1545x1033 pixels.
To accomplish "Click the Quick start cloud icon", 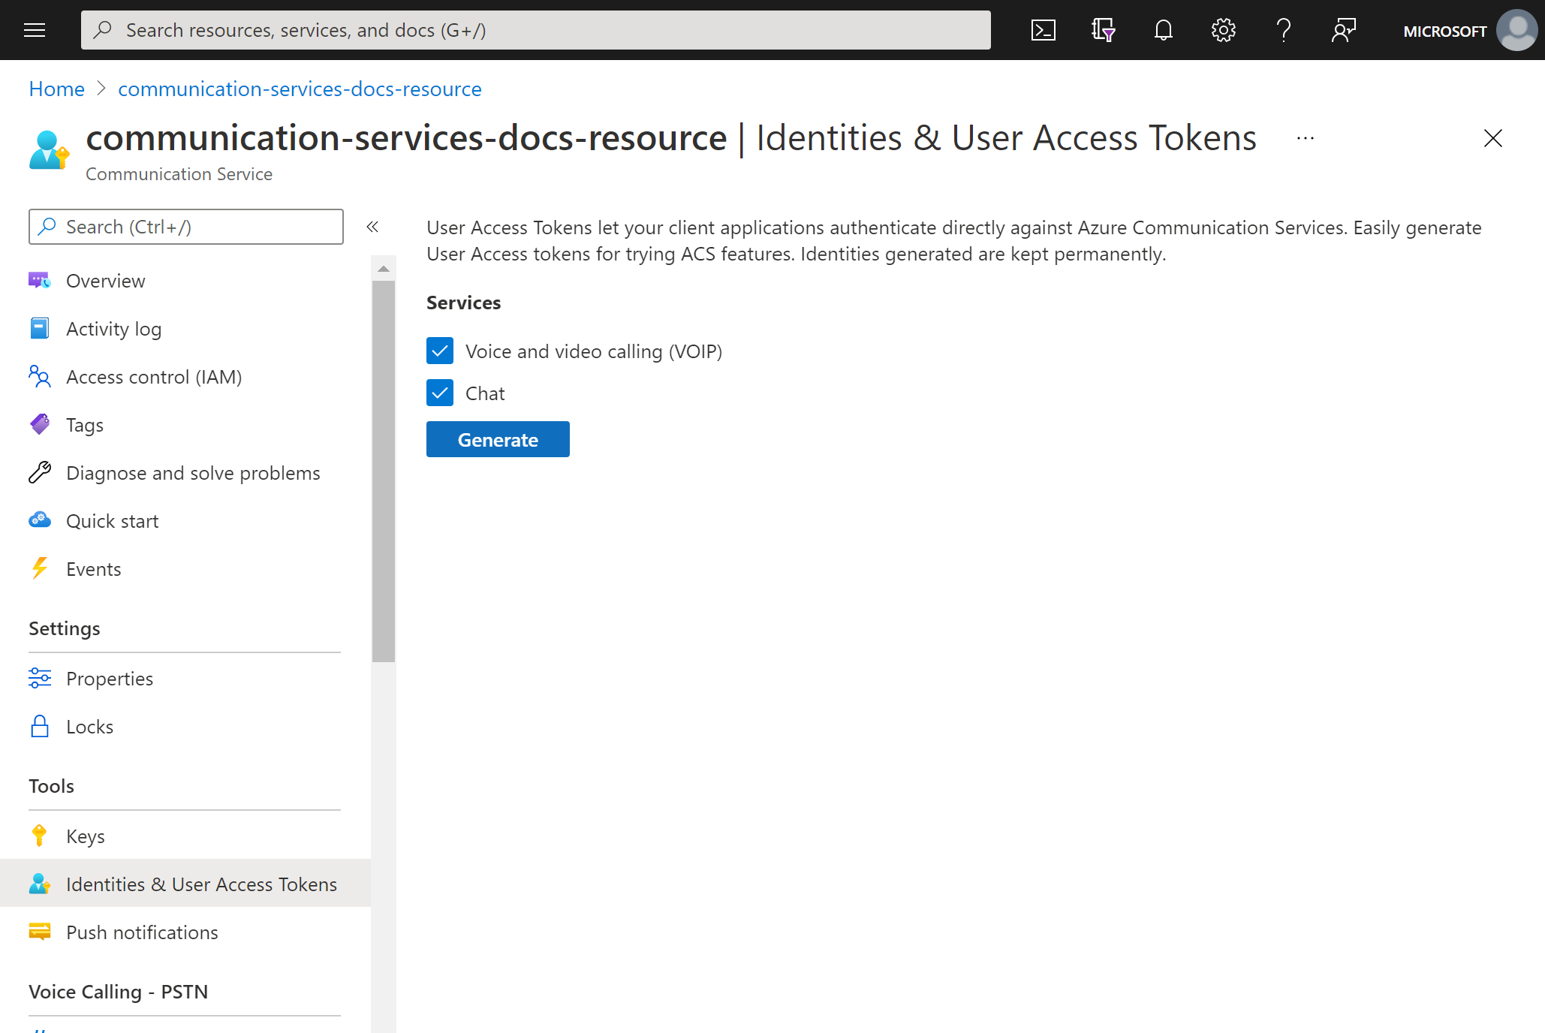I will pyautogui.click(x=39, y=520).
